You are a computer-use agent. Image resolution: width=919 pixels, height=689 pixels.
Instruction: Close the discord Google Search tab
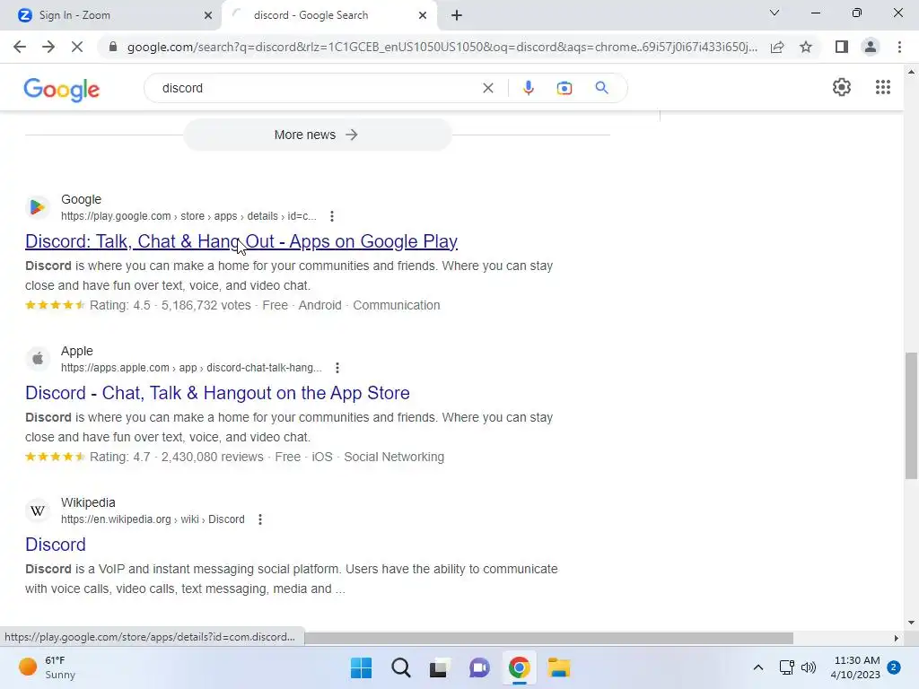(x=422, y=15)
